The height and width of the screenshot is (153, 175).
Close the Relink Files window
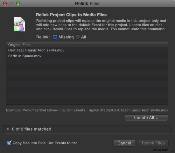[5, 3]
